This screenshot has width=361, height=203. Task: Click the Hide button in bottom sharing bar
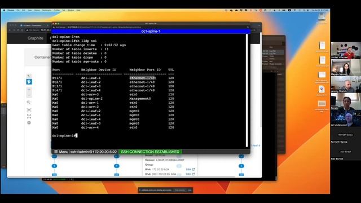click(190, 190)
